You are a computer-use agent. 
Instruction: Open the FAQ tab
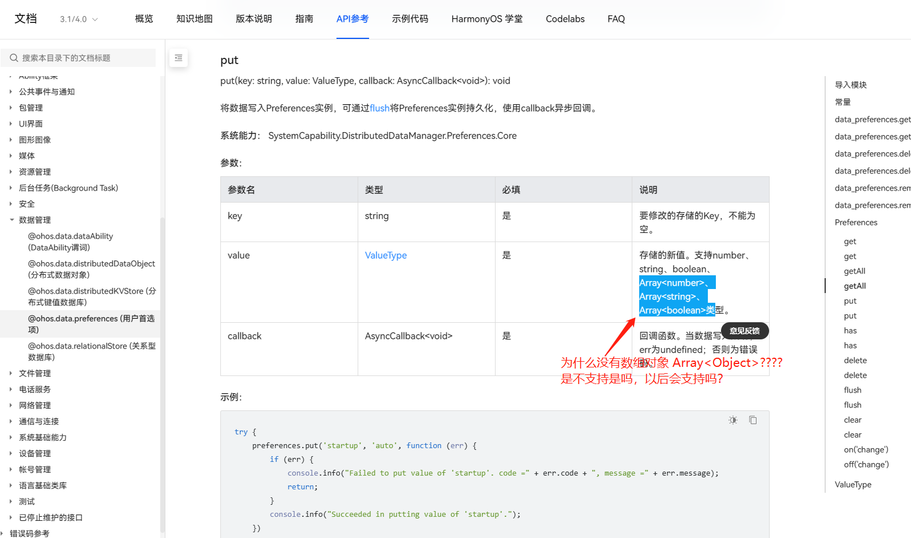[616, 19]
